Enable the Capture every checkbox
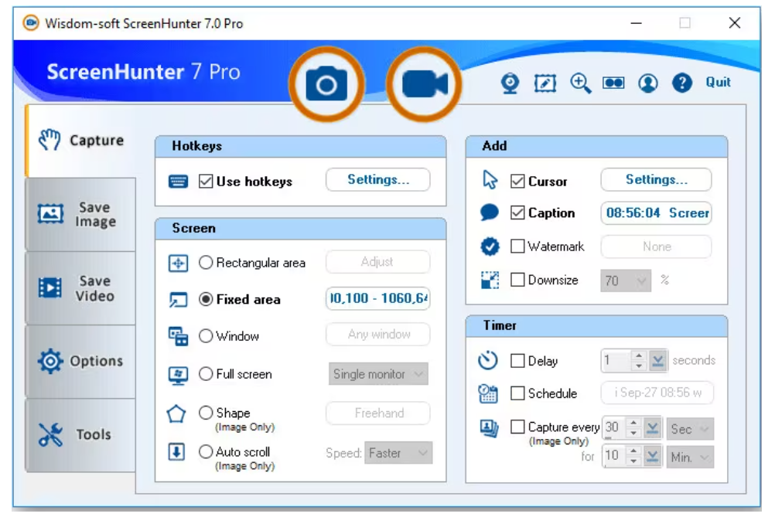Screen dimensions: 775x517 coord(517,427)
